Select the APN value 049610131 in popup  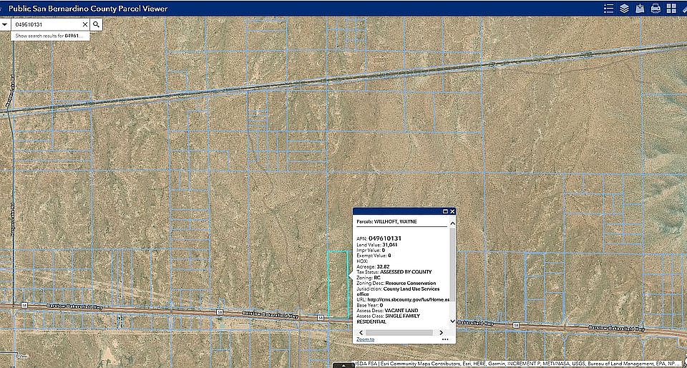[385, 238]
